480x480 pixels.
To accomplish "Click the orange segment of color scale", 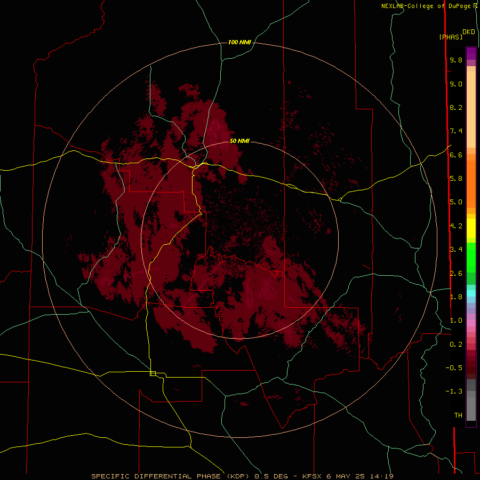I will tap(471, 185).
